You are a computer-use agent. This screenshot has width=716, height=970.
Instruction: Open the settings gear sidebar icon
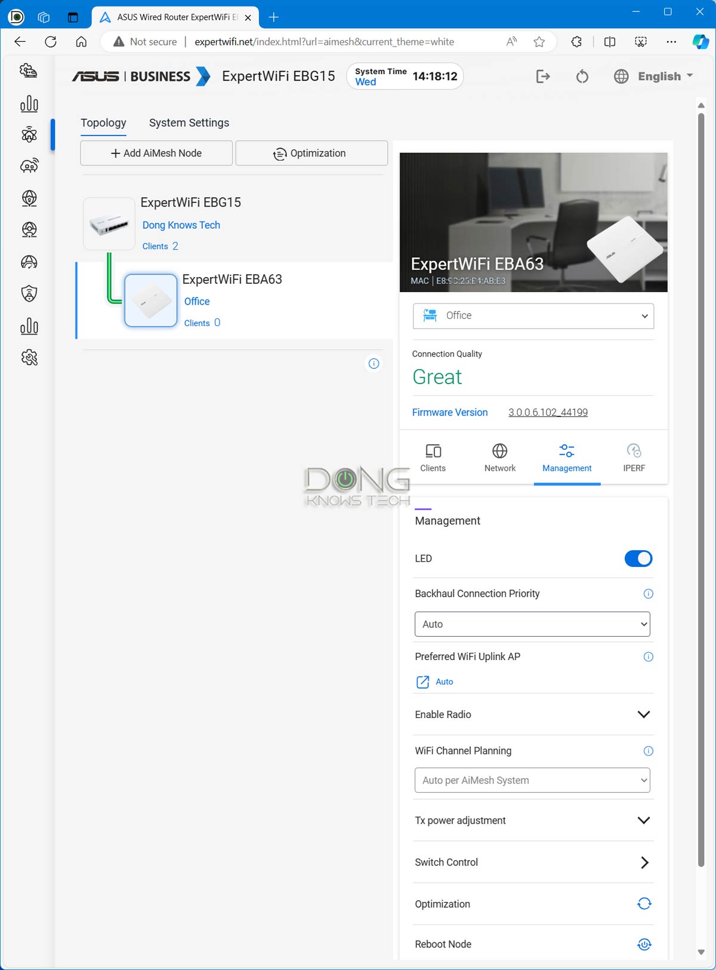point(29,358)
